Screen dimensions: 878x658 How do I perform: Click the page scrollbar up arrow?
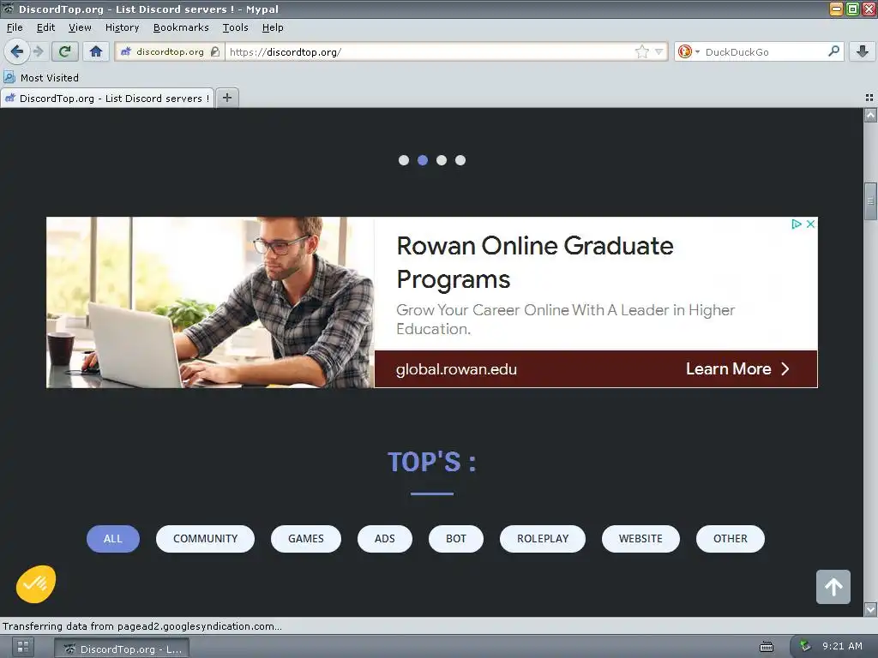click(870, 116)
